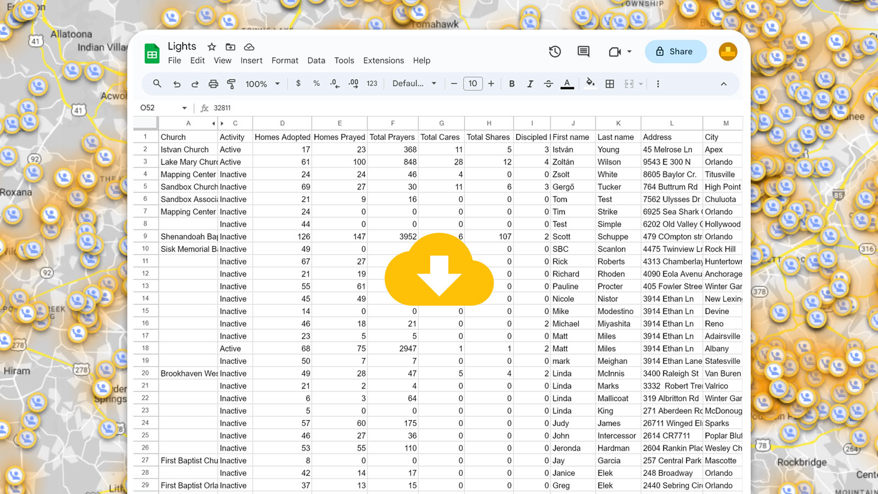Print the spreadsheet

click(x=213, y=84)
